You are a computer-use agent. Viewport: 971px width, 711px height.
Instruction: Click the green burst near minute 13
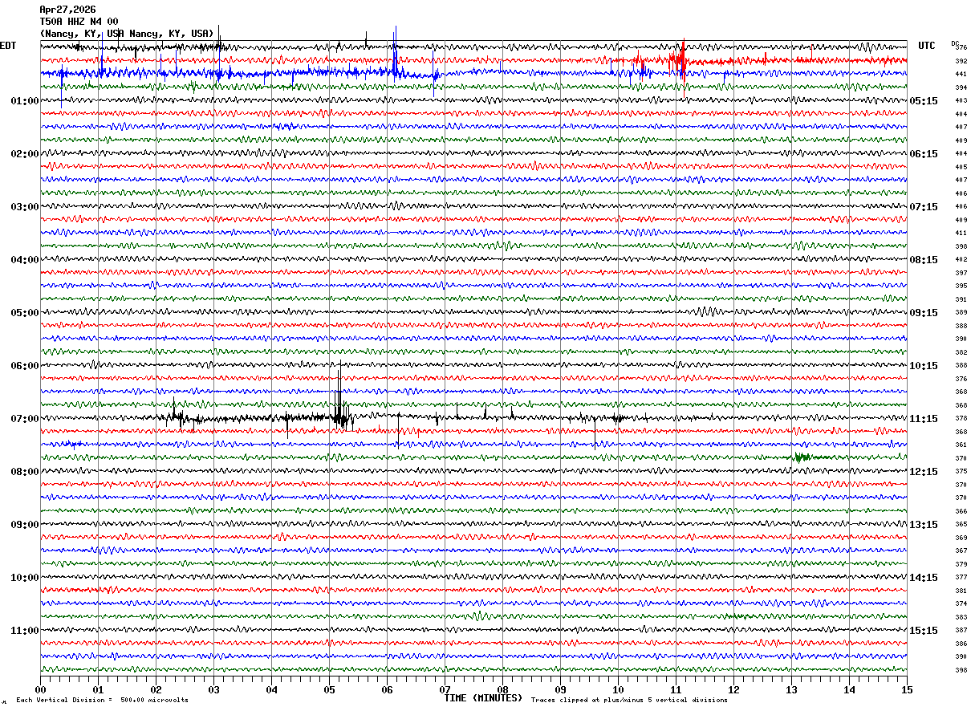point(802,457)
